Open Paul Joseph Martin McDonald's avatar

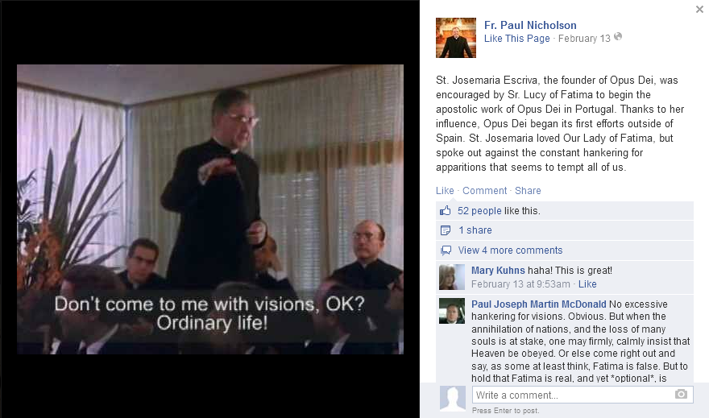tap(452, 311)
